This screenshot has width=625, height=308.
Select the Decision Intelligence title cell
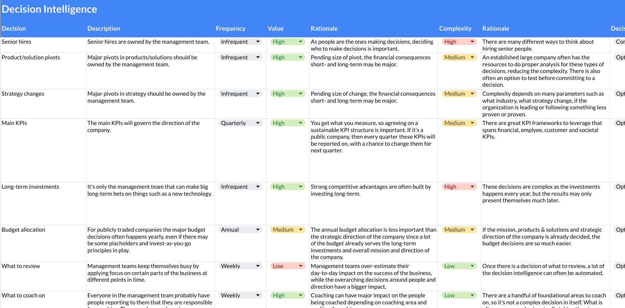(49, 9)
